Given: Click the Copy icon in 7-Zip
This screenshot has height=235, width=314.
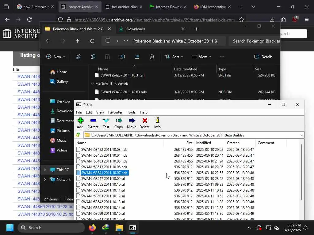Looking at the screenshot, I should coord(119,123).
